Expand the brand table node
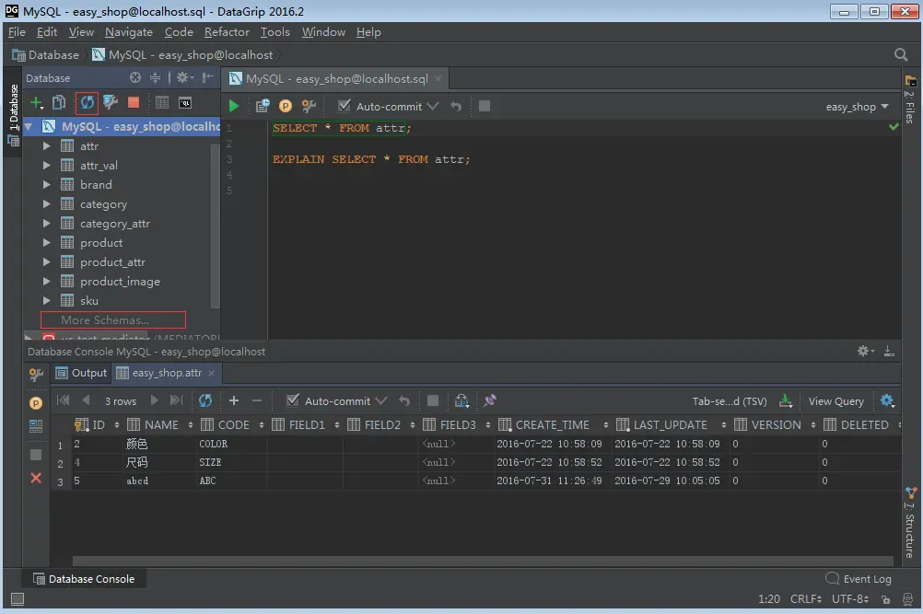The height and width of the screenshot is (614, 923). pyautogui.click(x=46, y=185)
